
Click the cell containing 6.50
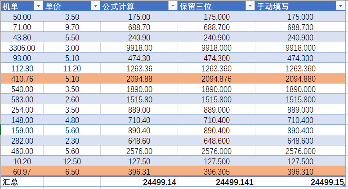(72, 172)
